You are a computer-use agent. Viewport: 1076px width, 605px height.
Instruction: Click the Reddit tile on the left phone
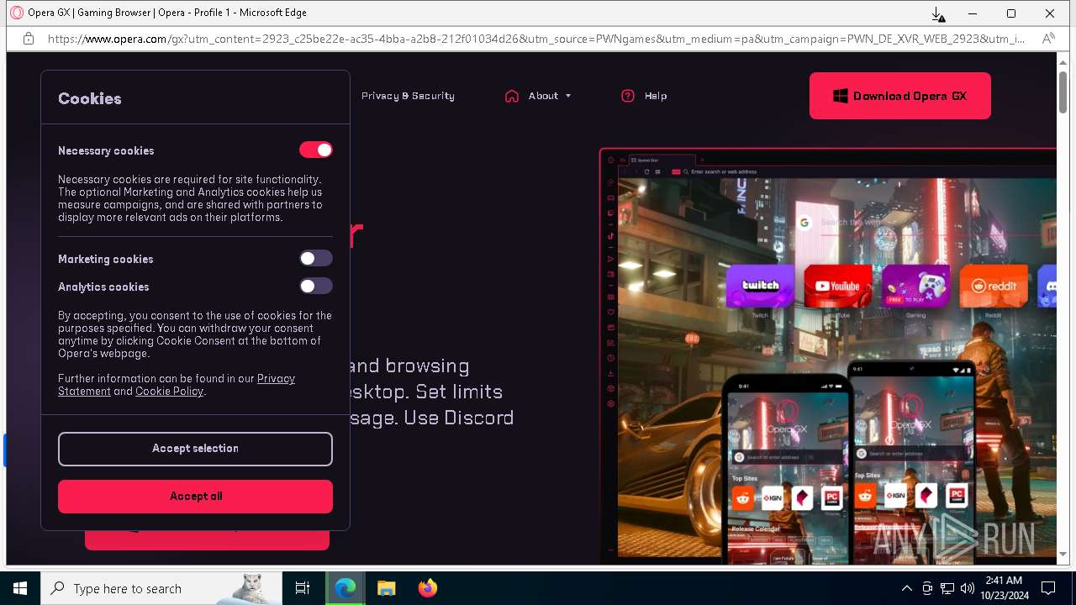[742, 497]
